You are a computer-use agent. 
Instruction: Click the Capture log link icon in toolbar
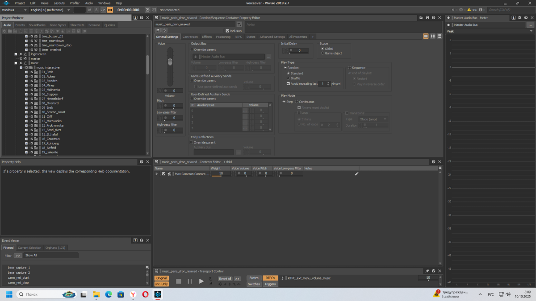[110, 10]
